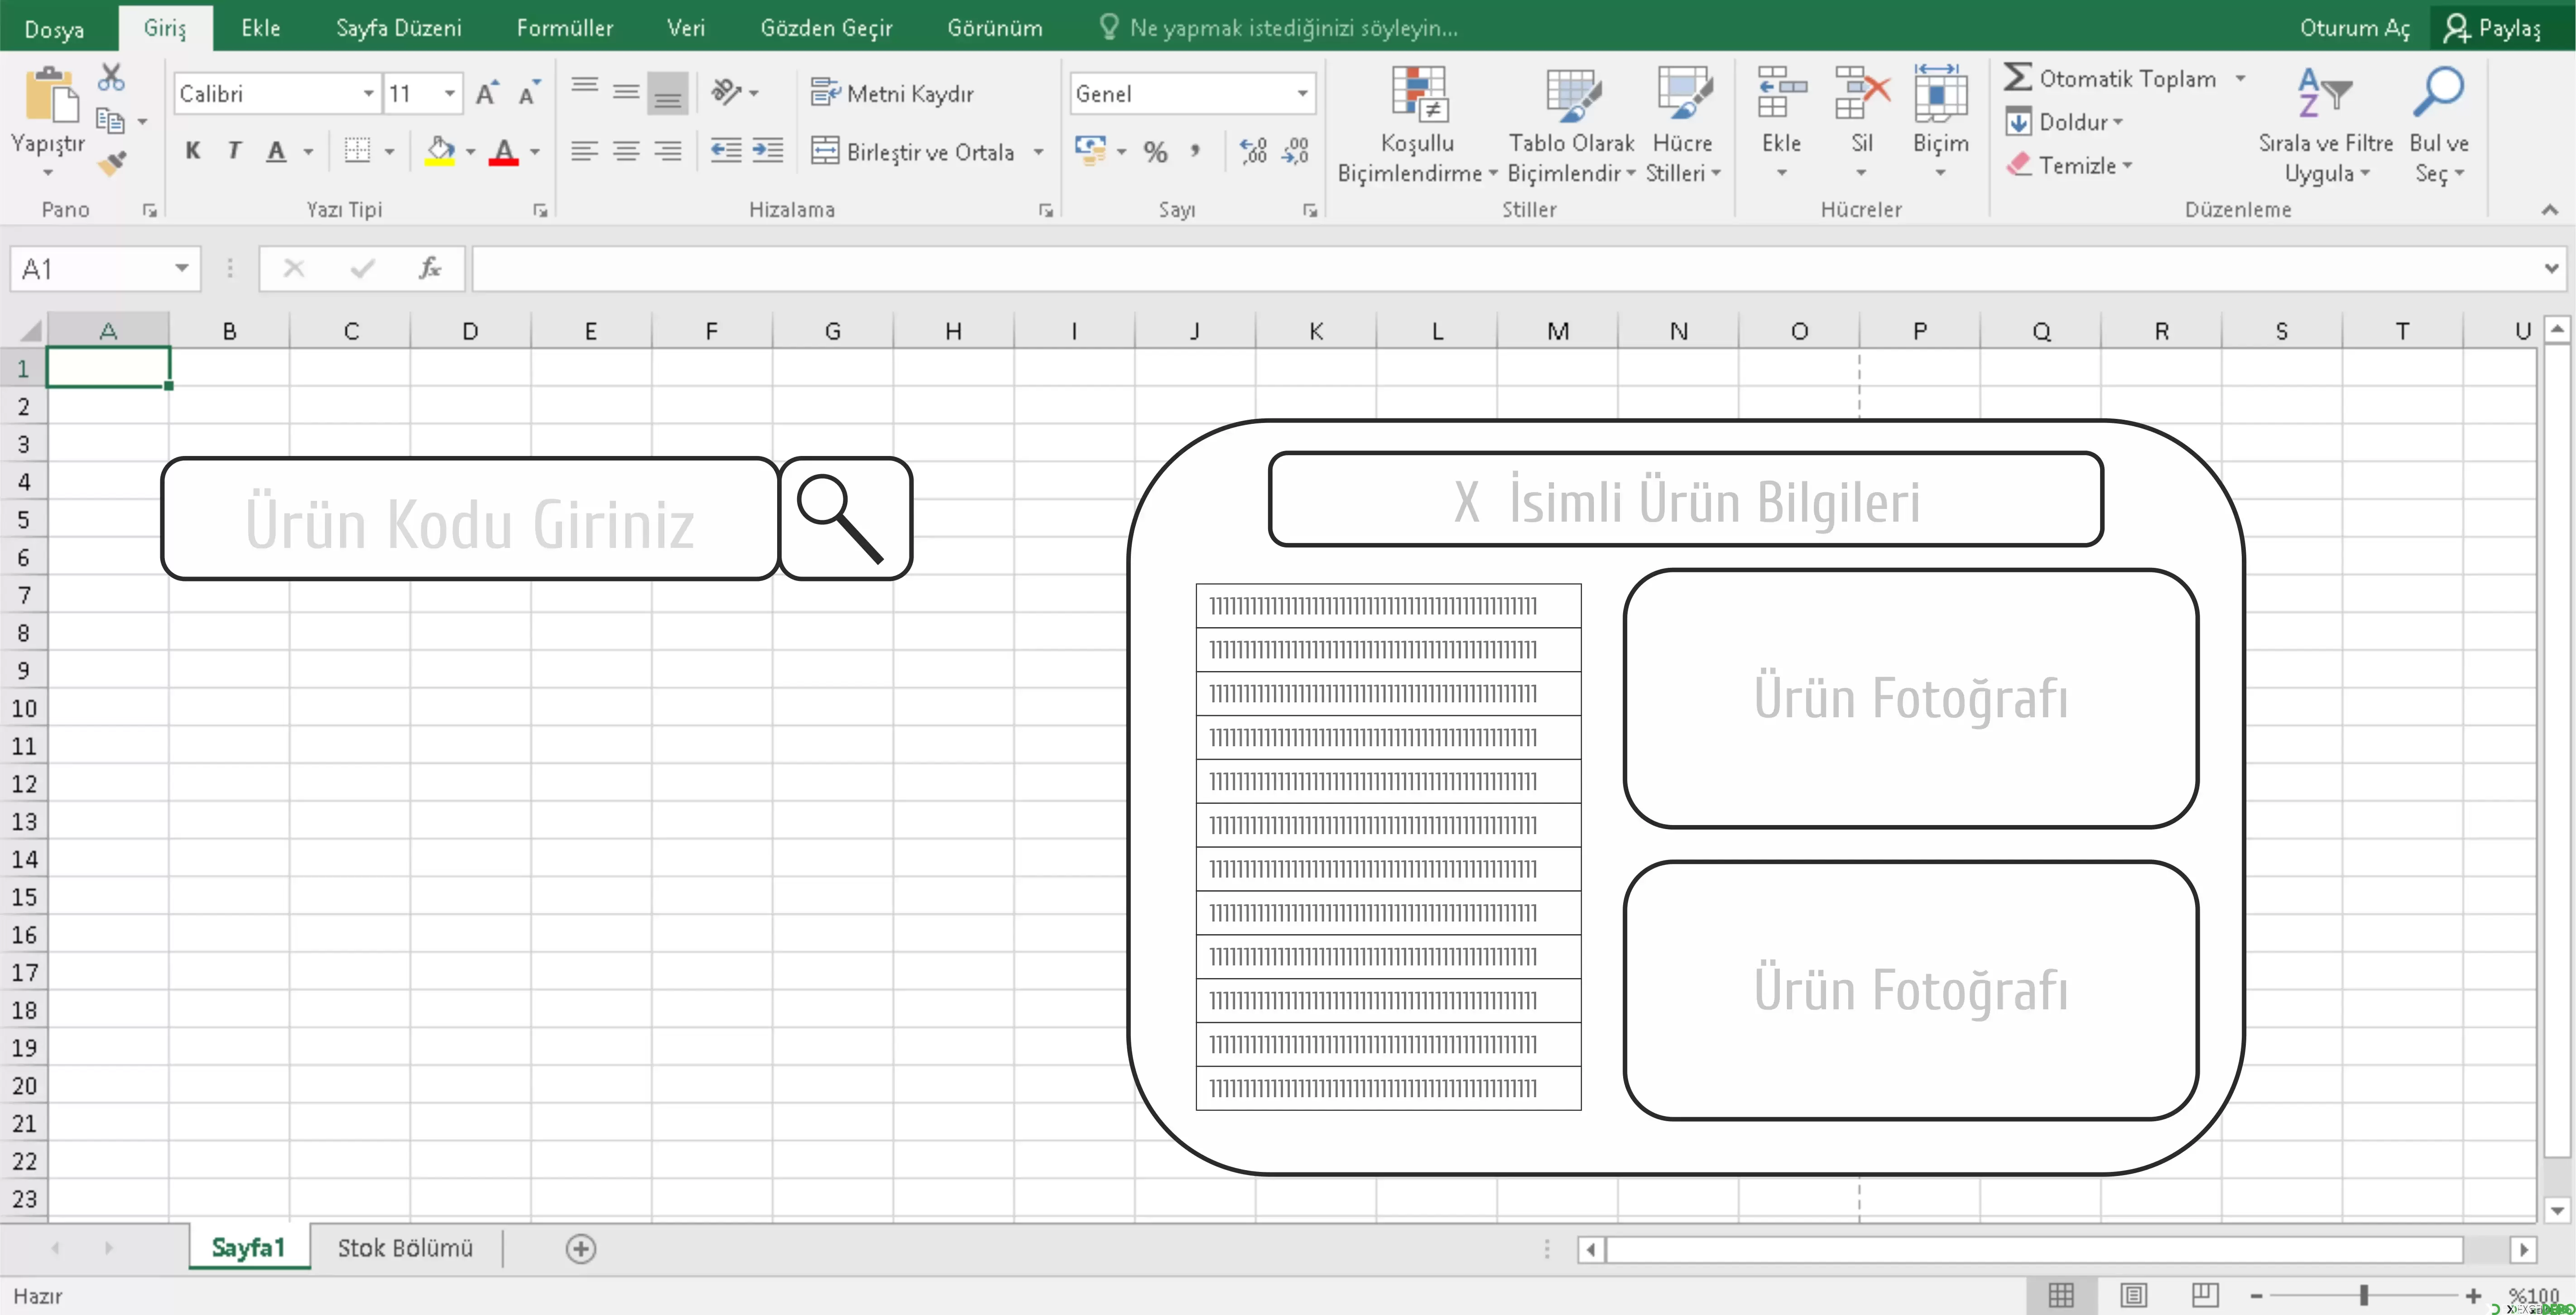Open Hücre Stilleri cell styles
The width and height of the screenshot is (2576, 1315).
1683,124
